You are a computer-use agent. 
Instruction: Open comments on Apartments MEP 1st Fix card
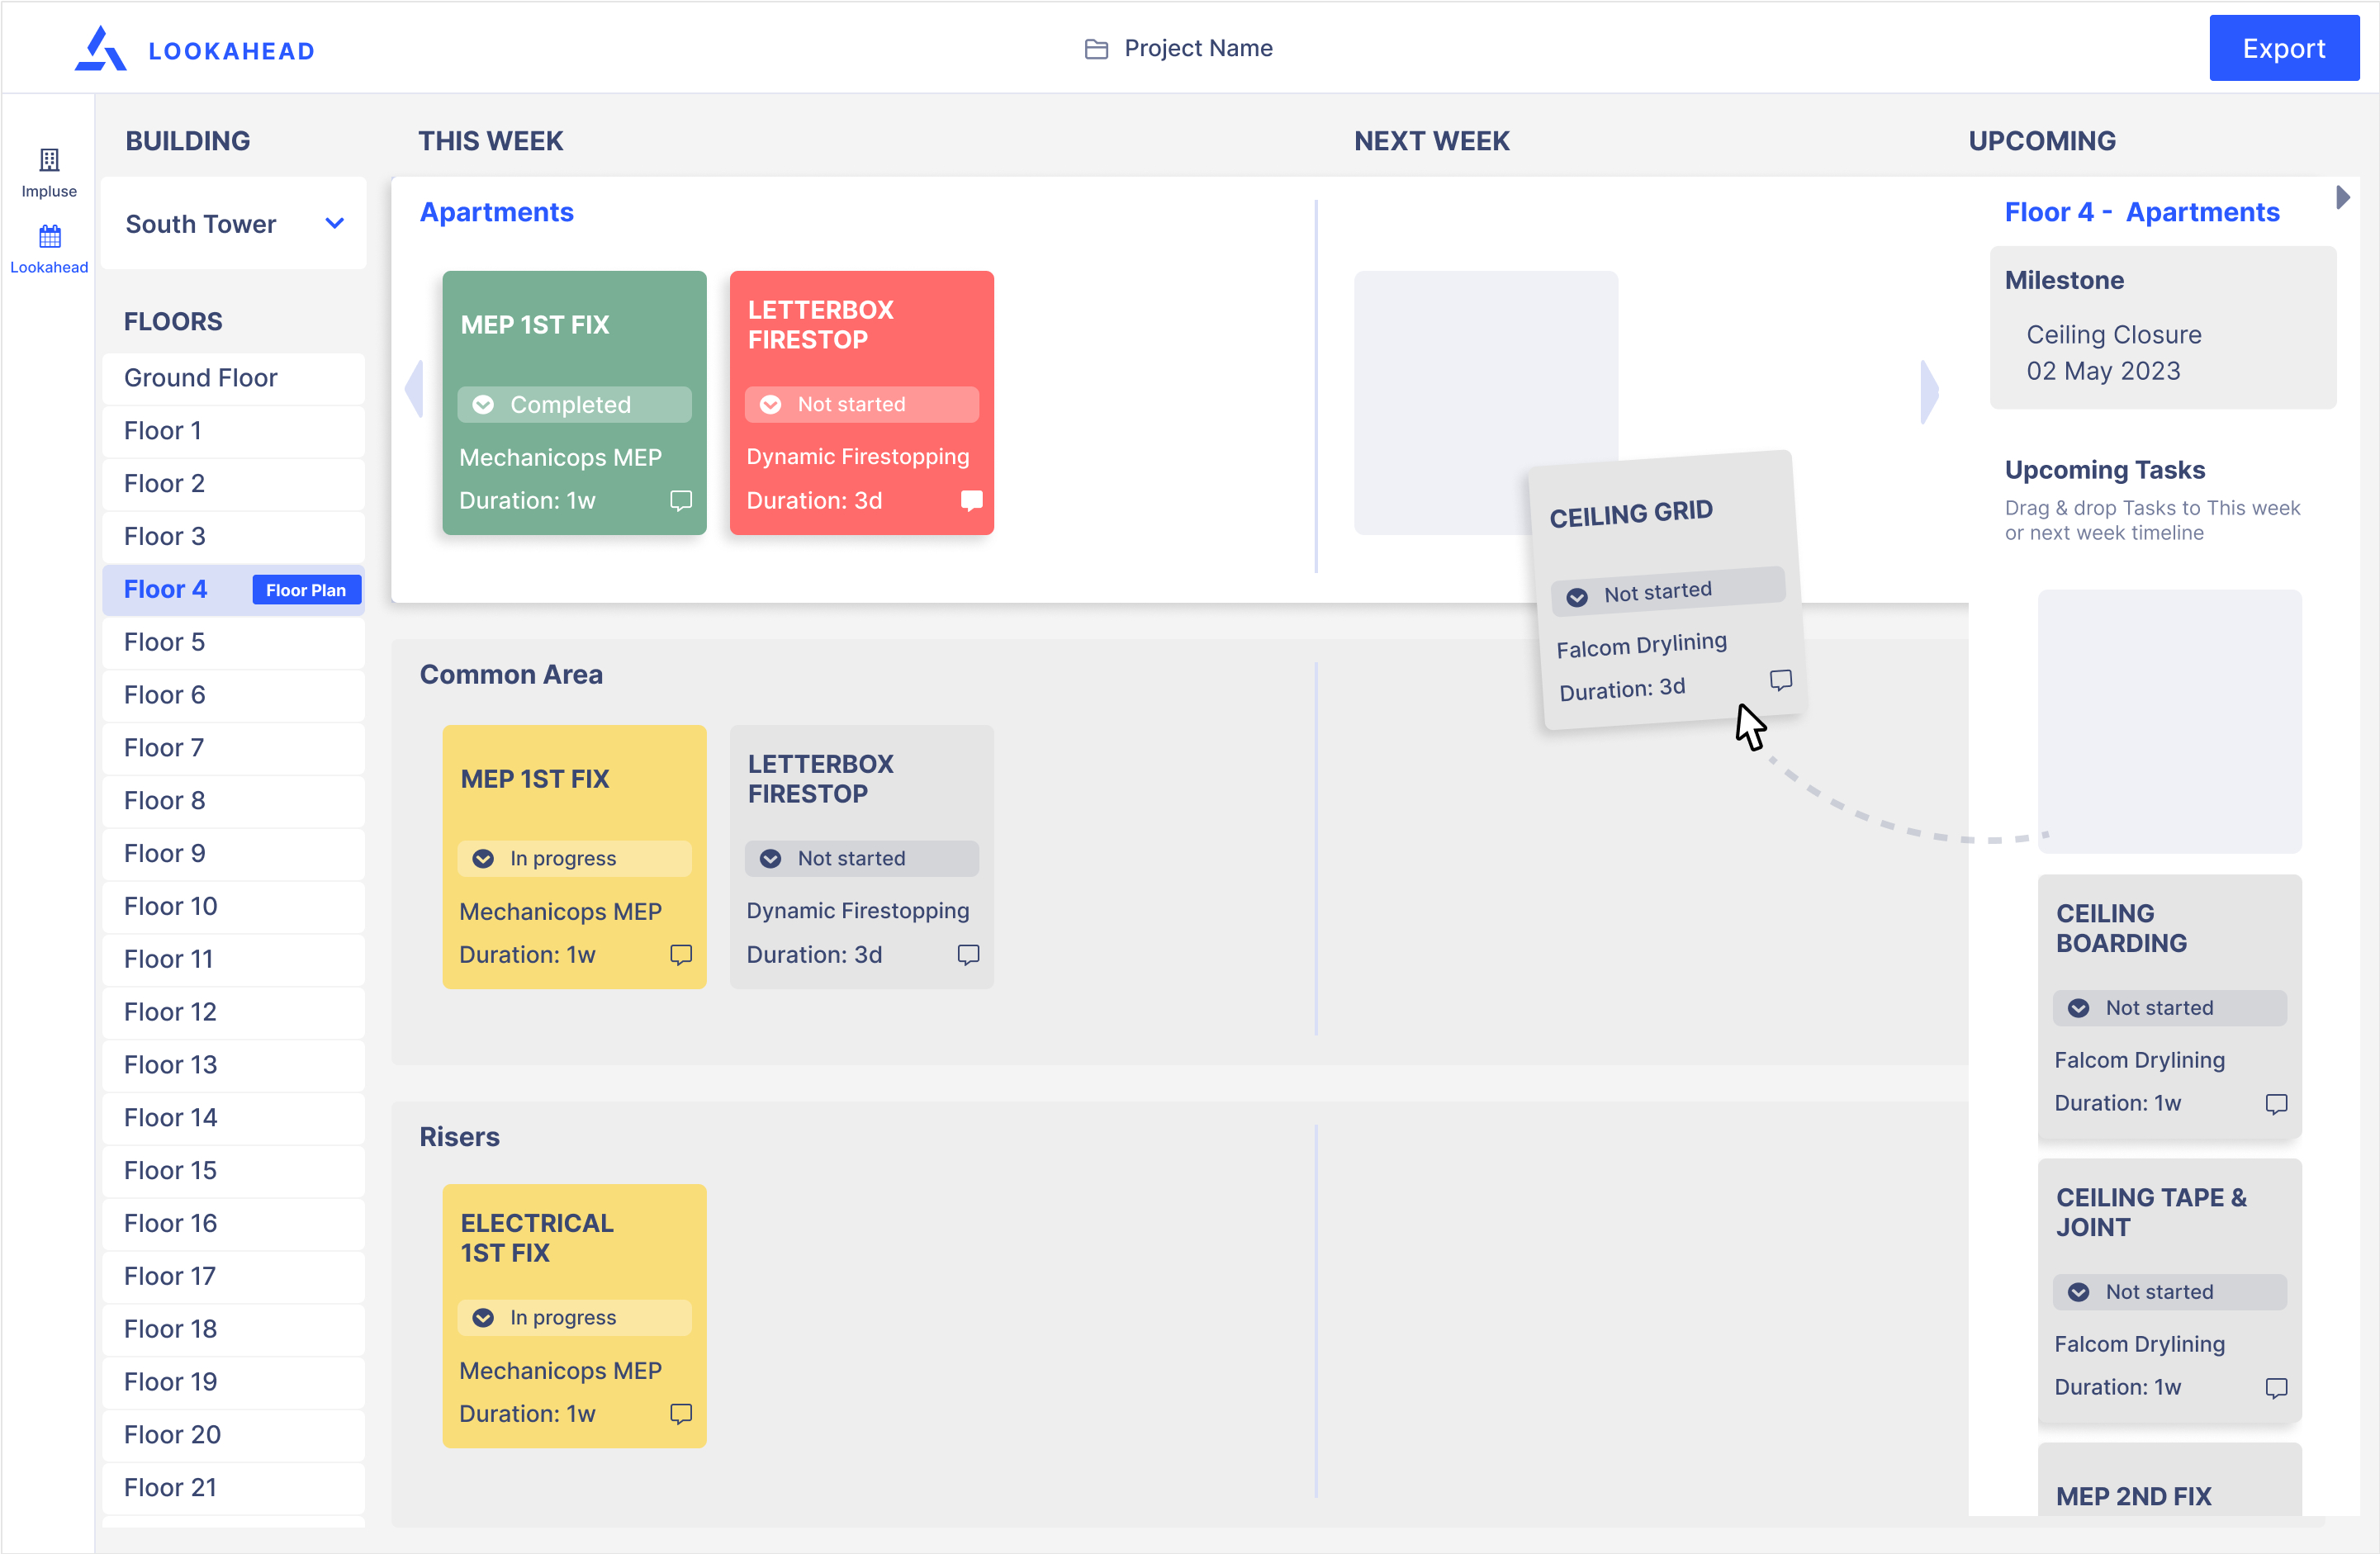pyautogui.click(x=681, y=500)
